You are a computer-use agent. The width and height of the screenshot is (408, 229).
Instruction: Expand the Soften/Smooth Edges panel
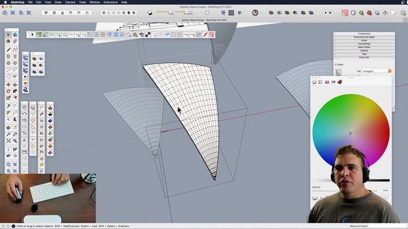pyautogui.click(x=364, y=37)
